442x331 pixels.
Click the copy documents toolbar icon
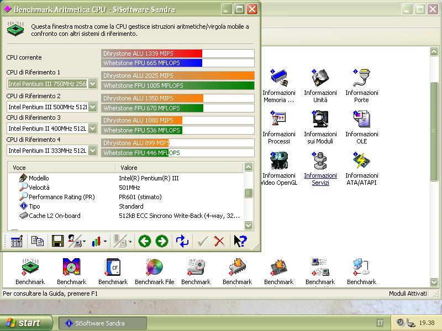point(38,241)
